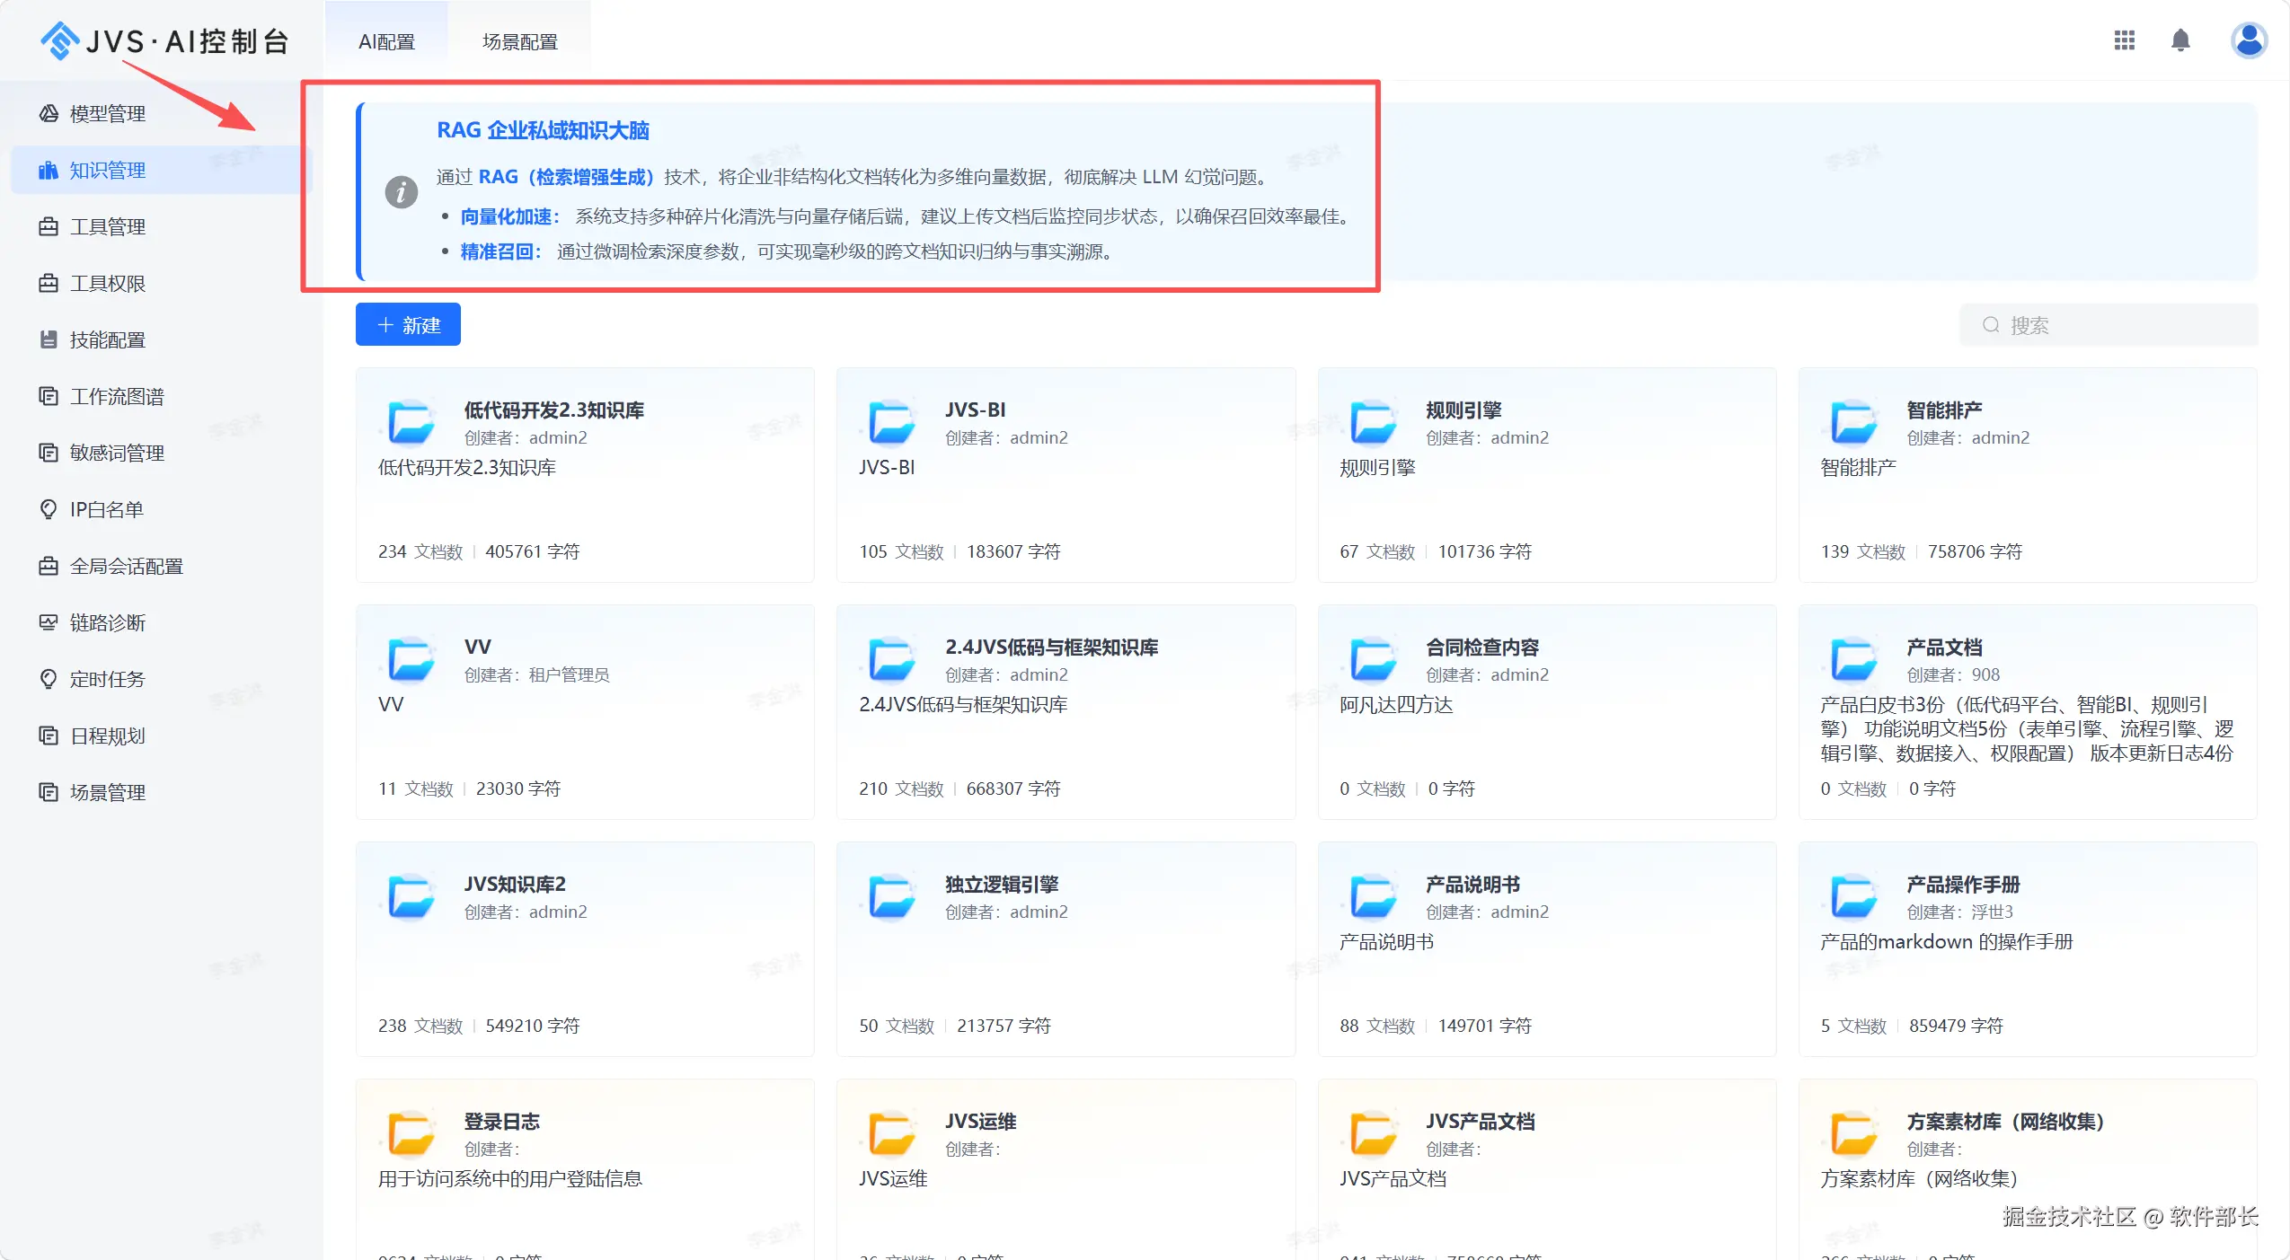Open the user avatar menu
Viewport: 2290px width, 1260px height.
(2249, 40)
